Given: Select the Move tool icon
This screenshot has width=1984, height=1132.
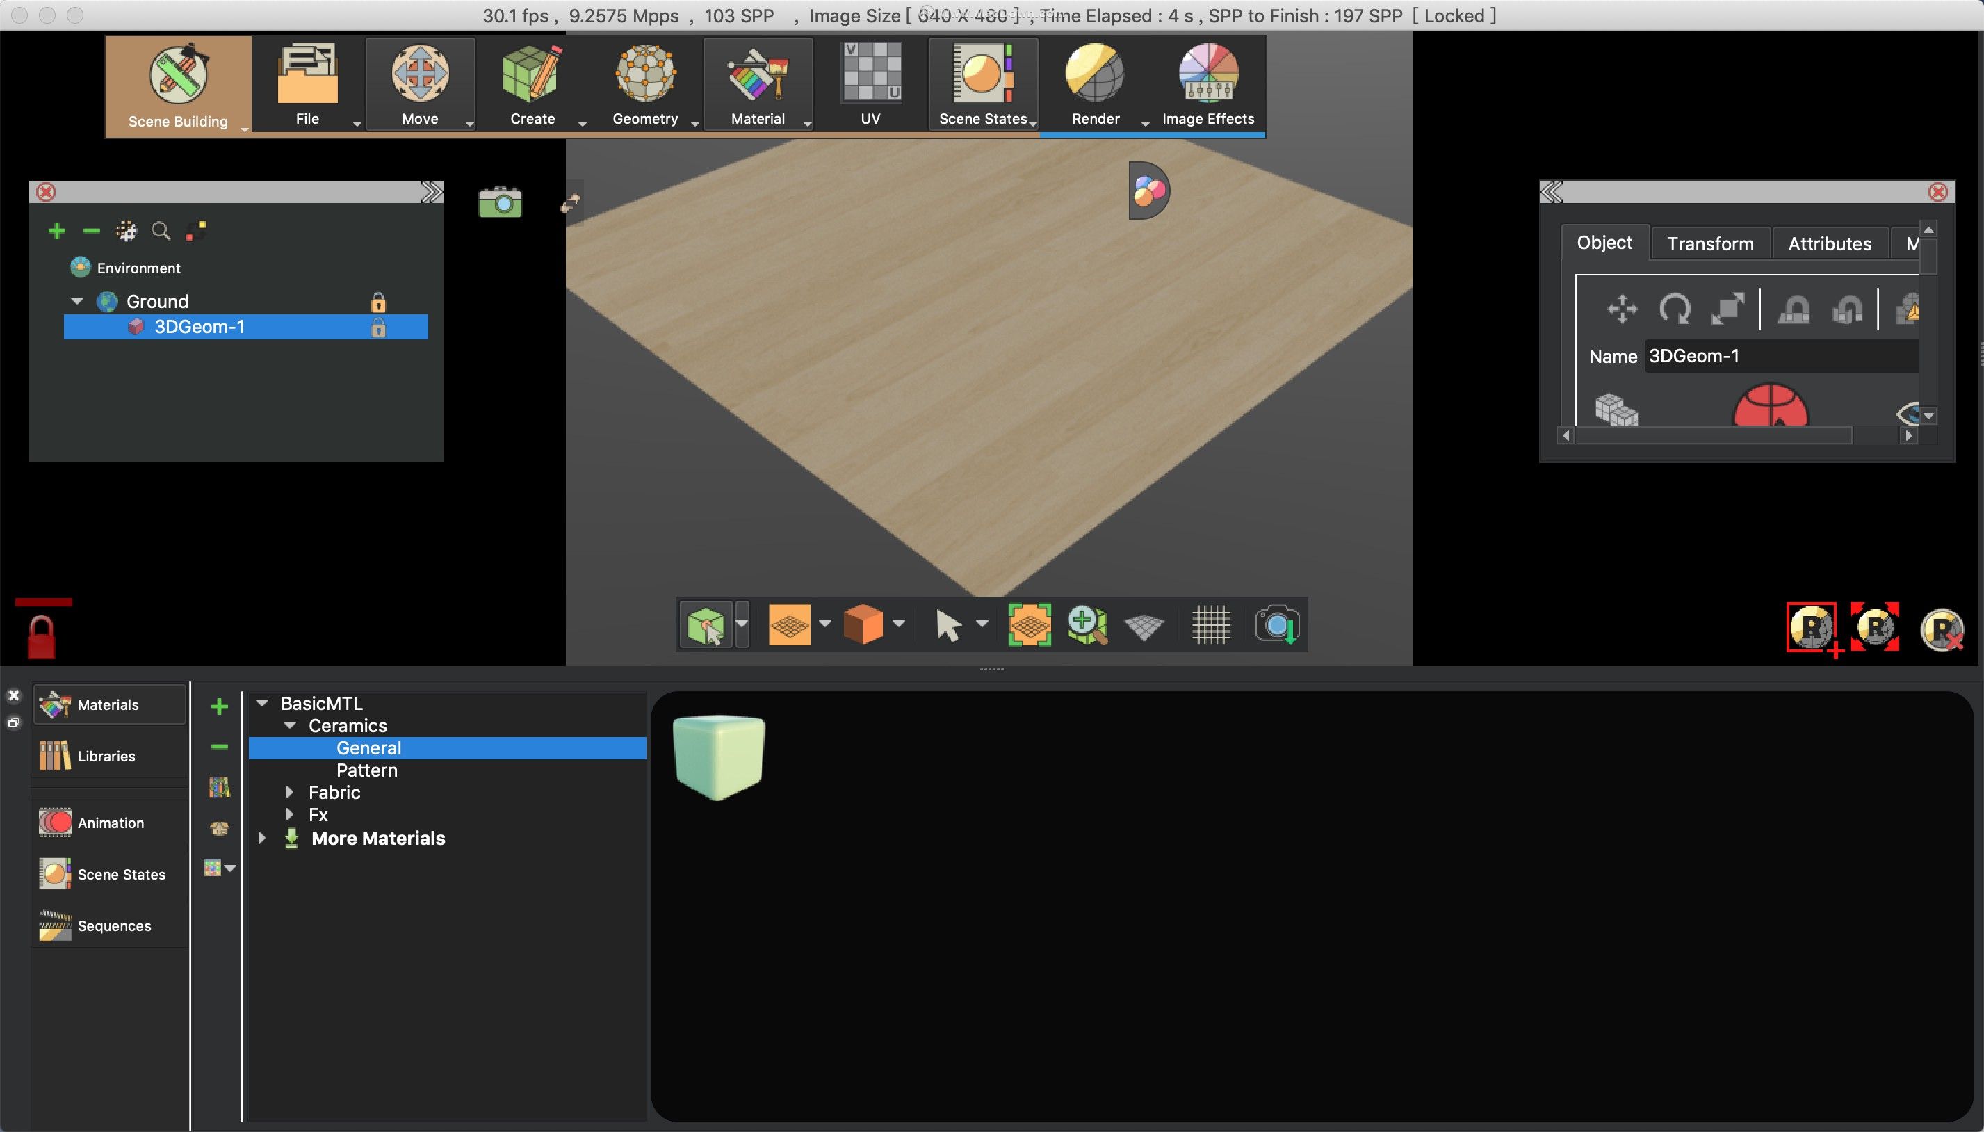Looking at the screenshot, I should (420, 74).
